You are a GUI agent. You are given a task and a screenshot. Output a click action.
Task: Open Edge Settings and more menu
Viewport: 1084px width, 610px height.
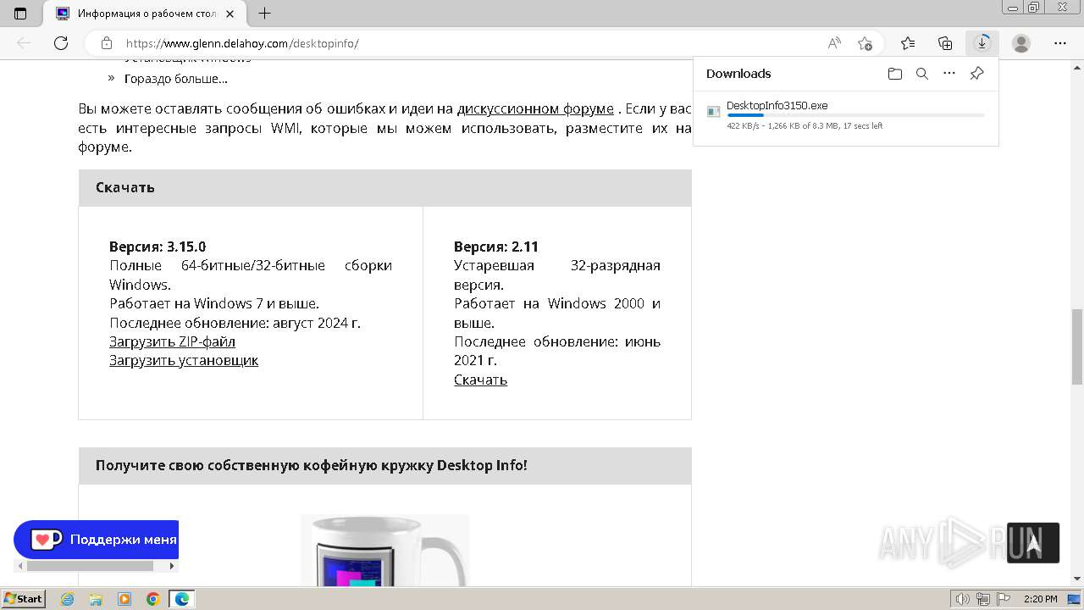1060,43
